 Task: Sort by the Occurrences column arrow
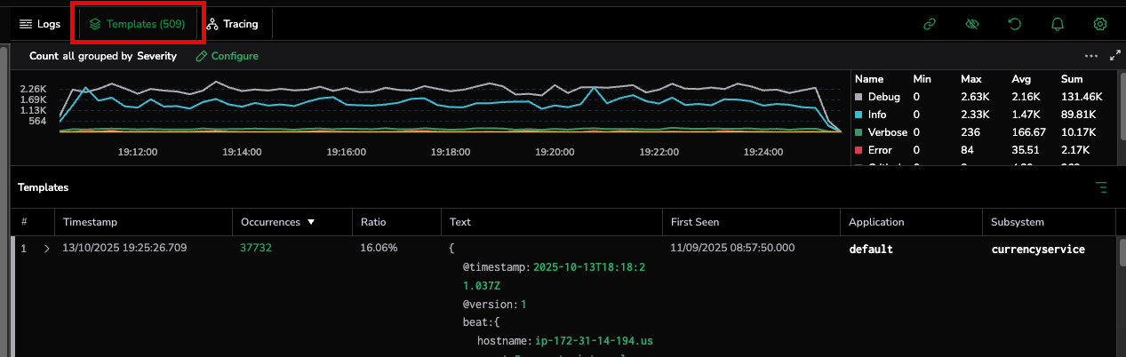click(311, 222)
